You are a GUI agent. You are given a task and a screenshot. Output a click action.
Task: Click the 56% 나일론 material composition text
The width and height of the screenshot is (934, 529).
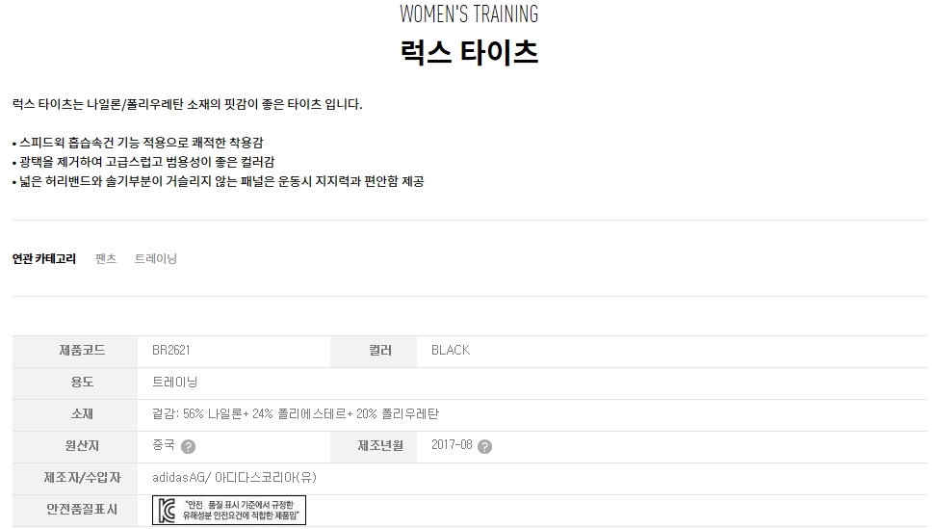tap(296, 414)
